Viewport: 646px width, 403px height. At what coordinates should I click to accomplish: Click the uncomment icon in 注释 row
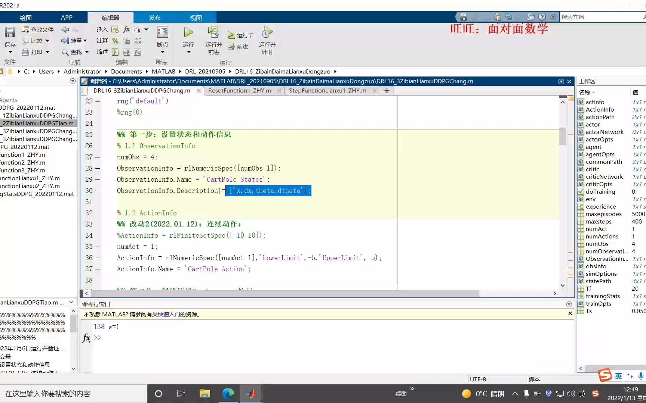126,40
